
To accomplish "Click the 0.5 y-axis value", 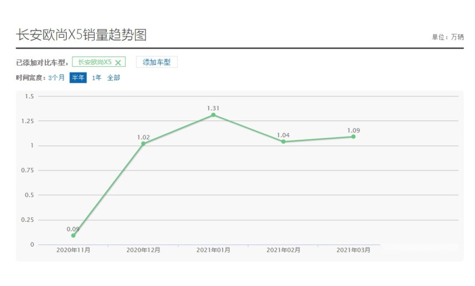I will tap(30, 195).
